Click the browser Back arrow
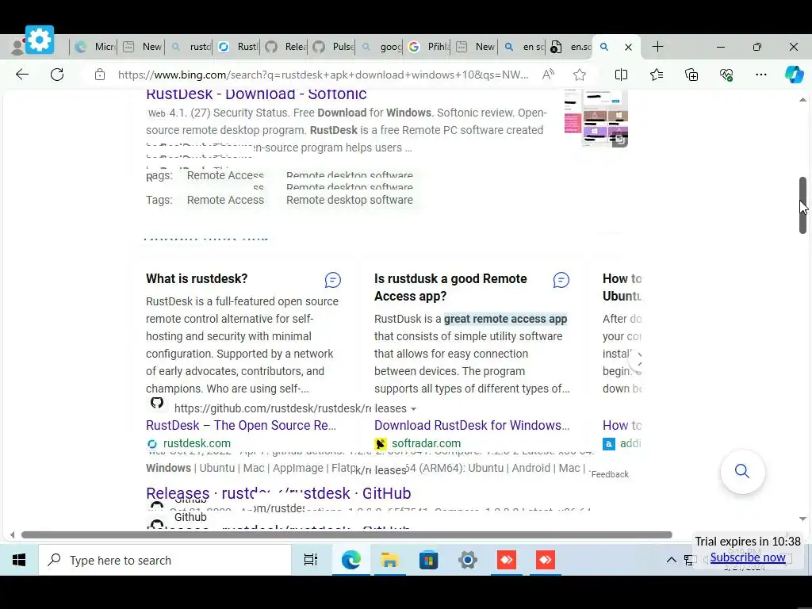 point(21,75)
